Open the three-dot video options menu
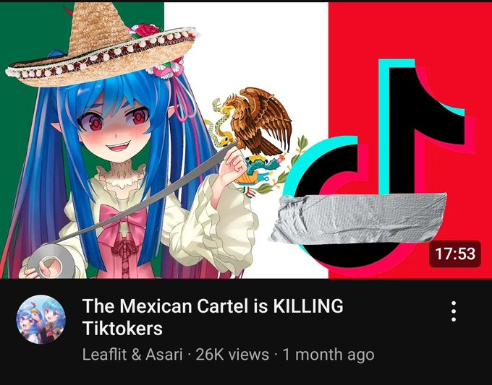The image size is (492, 385). click(454, 311)
